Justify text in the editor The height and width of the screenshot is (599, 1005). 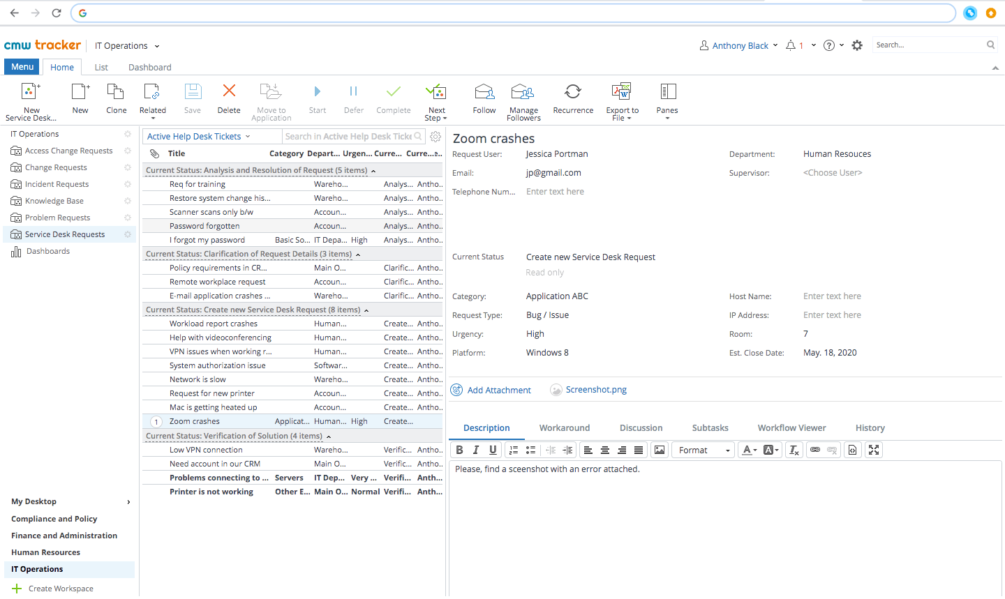pyautogui.click(x=639, y=450)
